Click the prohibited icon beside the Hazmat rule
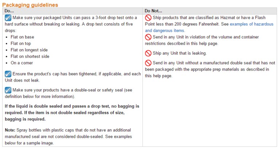The height and width of the screenshot is (149, 280). click(148, 17)
